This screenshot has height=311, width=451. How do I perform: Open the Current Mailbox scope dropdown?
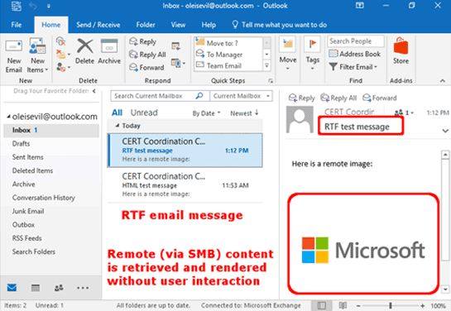point(241,96)
